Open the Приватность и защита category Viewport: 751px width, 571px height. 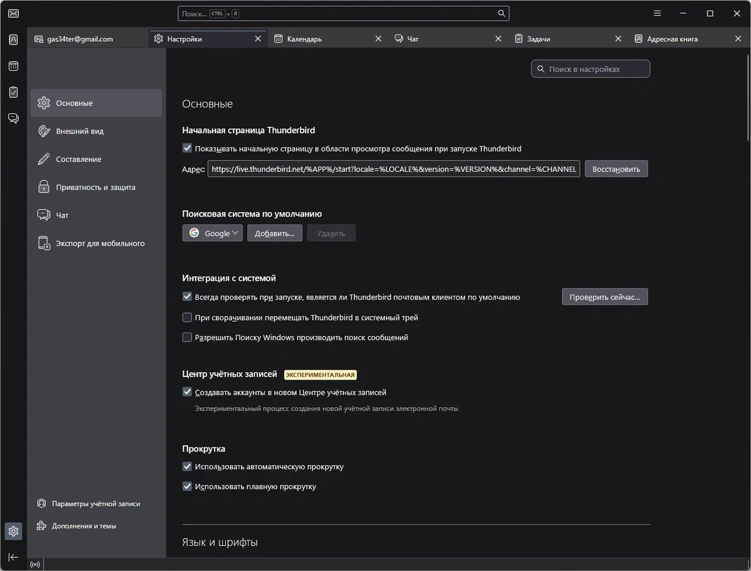point(96,187)
